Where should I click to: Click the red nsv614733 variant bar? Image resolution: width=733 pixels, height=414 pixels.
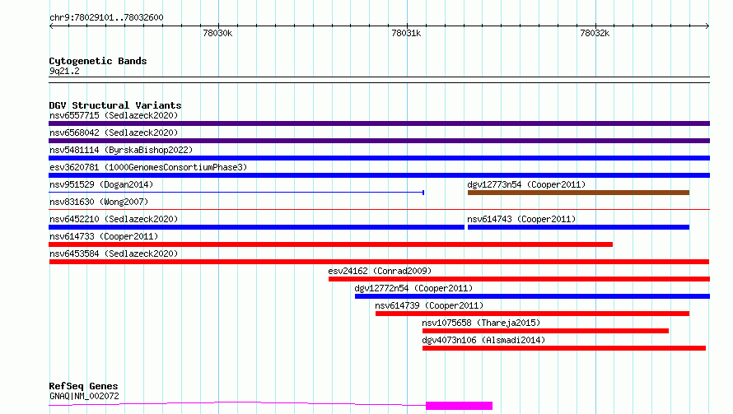[330, 244]
